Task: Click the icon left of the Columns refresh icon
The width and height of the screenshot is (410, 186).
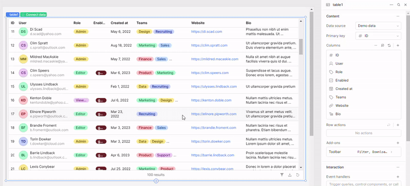Action: coord(382,45)
